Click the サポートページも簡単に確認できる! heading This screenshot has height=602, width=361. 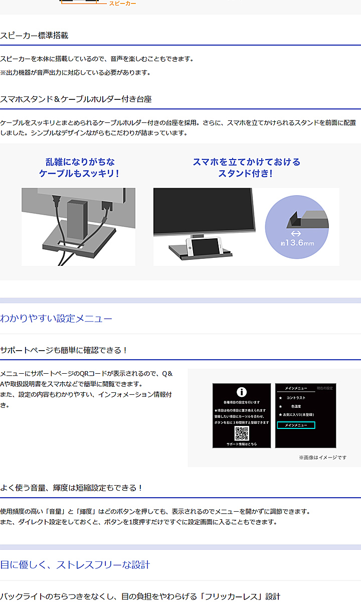pyautogui.click(x=64, y=350)
